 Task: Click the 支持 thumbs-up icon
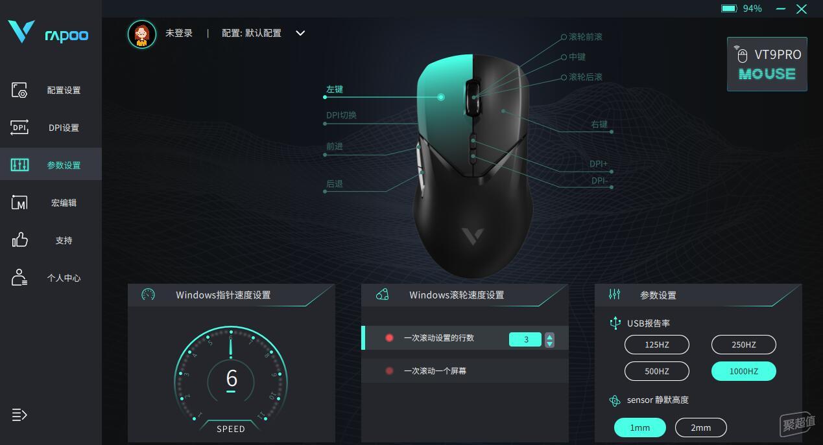19,240
